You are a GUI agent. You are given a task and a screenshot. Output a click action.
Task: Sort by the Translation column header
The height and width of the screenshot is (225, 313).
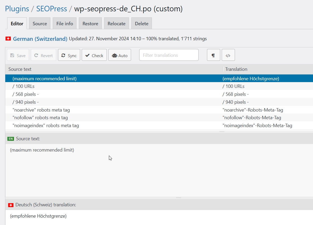tap(236, 69)
